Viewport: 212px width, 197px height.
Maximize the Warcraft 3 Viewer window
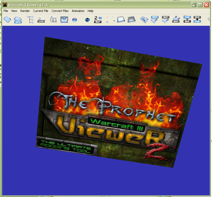200,5
